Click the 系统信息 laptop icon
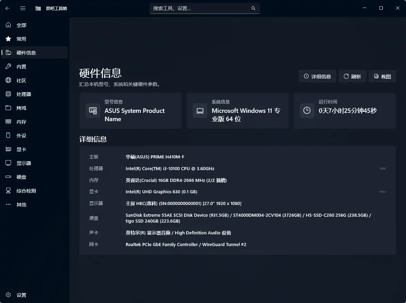The width and height of the screenshot is (406, 303). (200, 111)
